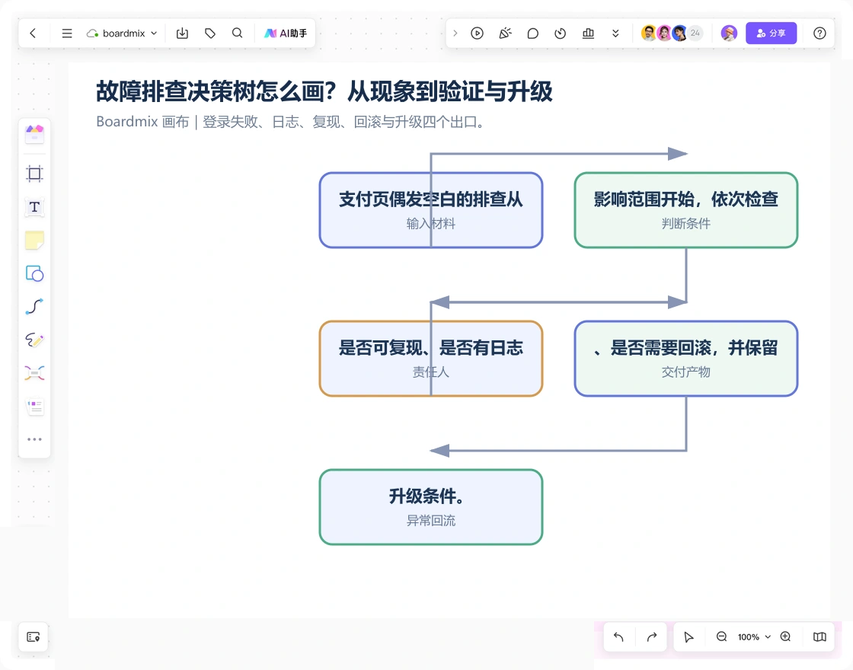Open the timer icon

point(561,33)
